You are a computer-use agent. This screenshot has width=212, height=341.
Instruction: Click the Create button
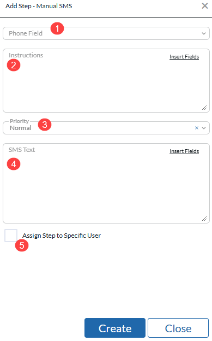[x=115, y=328]
